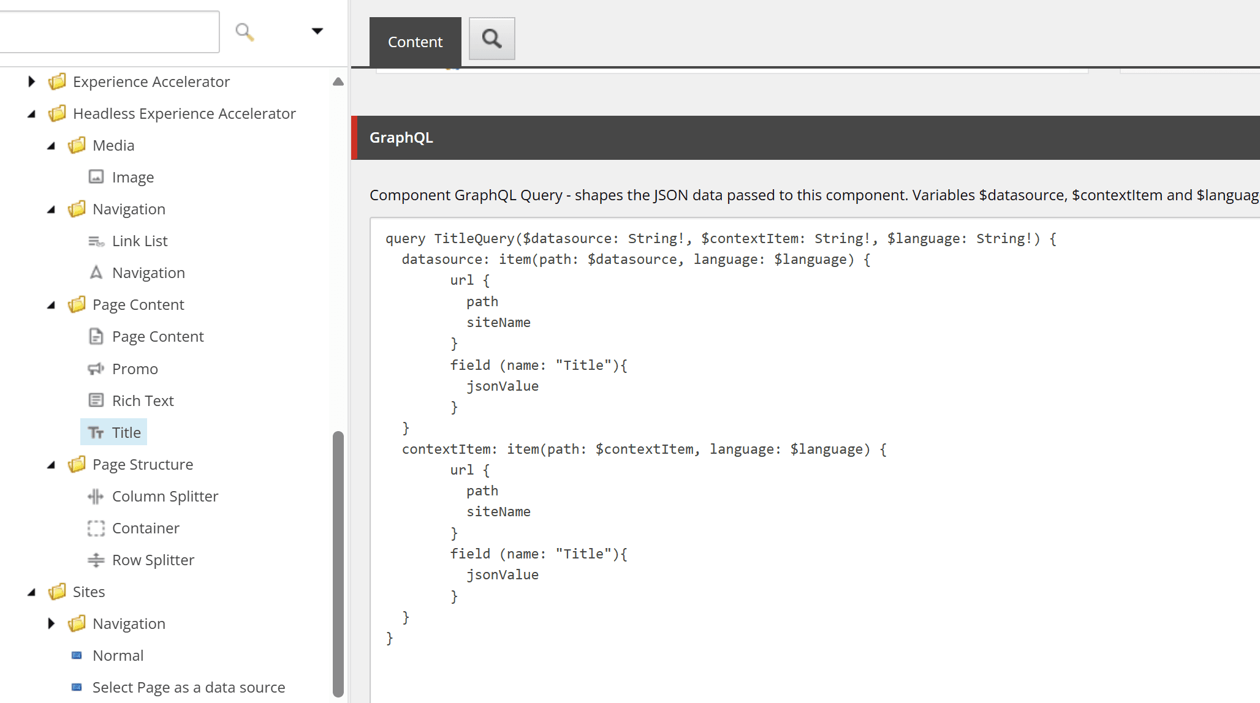Select the Sites tree item
This screenshot has width=1260, height=703.
(89, 592)
